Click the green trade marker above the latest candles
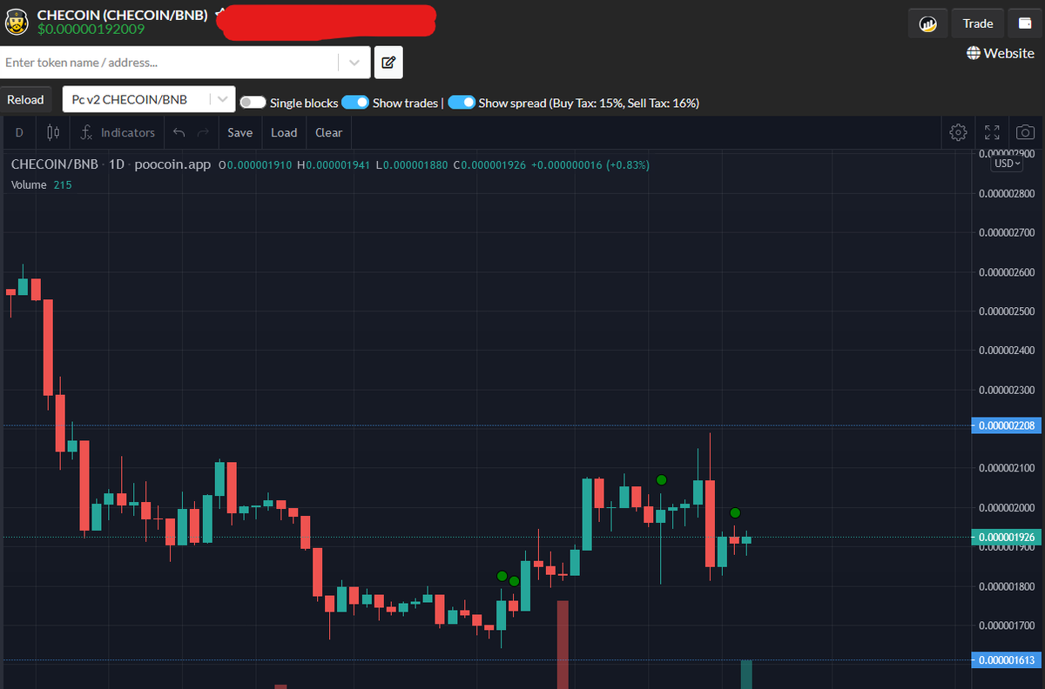 735,512
